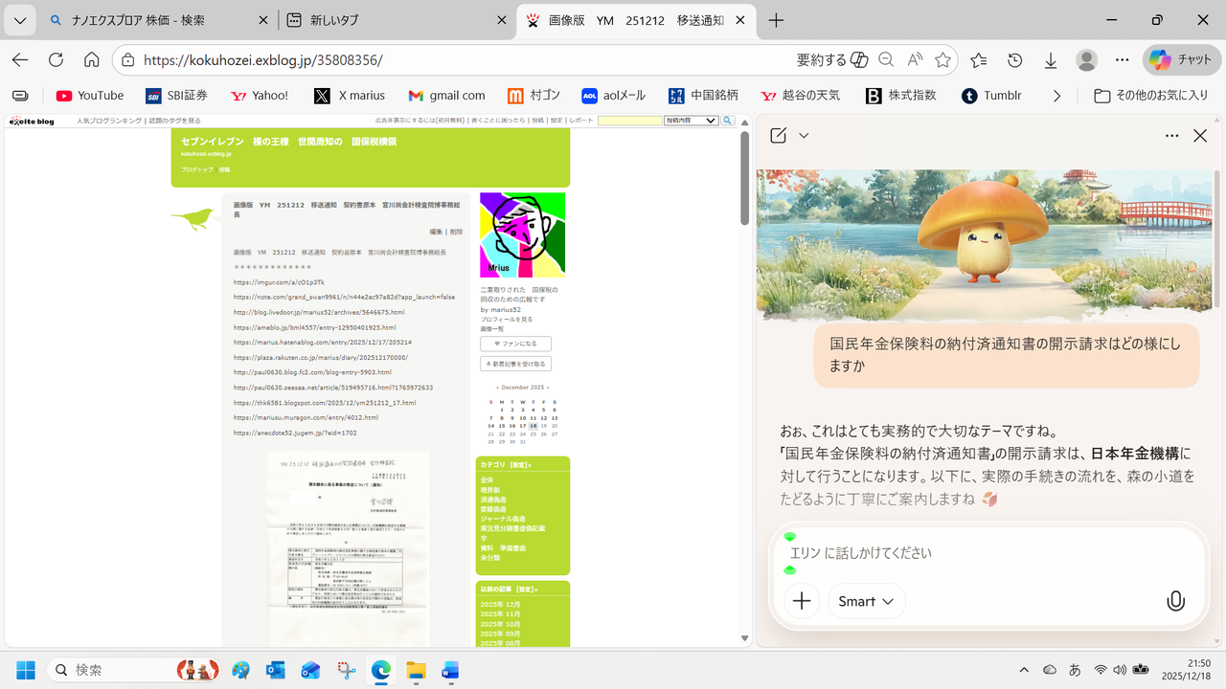Open the marius.hatenablog.com entry link
Screen dimensions: 1226x689
tap(323, 342)
